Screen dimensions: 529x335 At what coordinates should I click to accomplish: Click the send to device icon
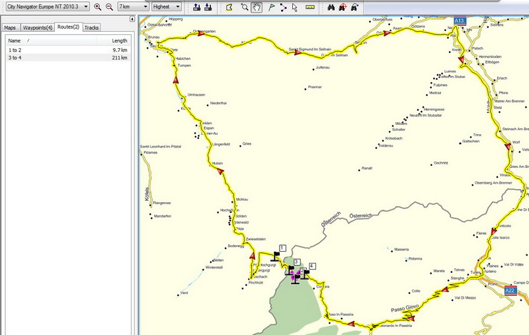[x=197, y=7]
